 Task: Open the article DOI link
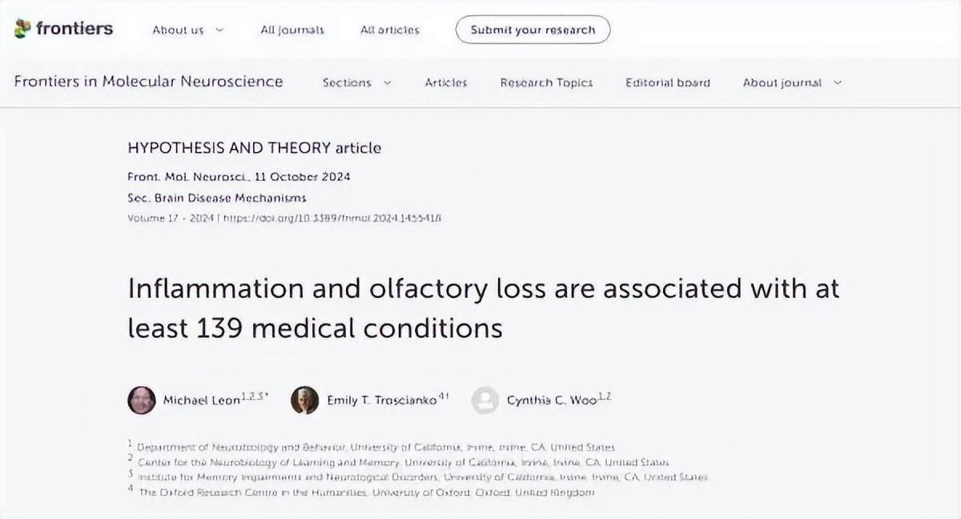pyautogui.click(x=332, y=218)
